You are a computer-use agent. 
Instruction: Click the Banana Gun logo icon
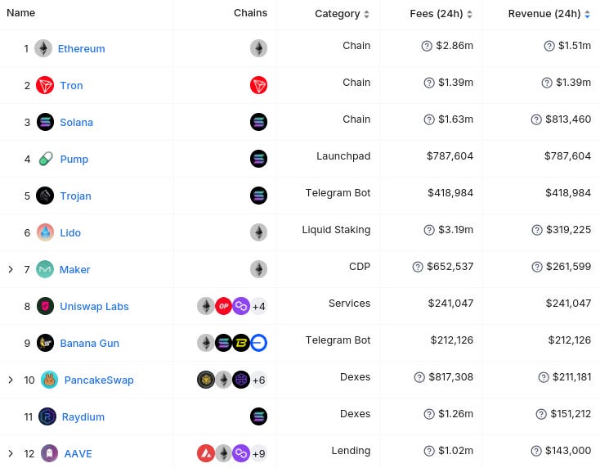(45, 343)
